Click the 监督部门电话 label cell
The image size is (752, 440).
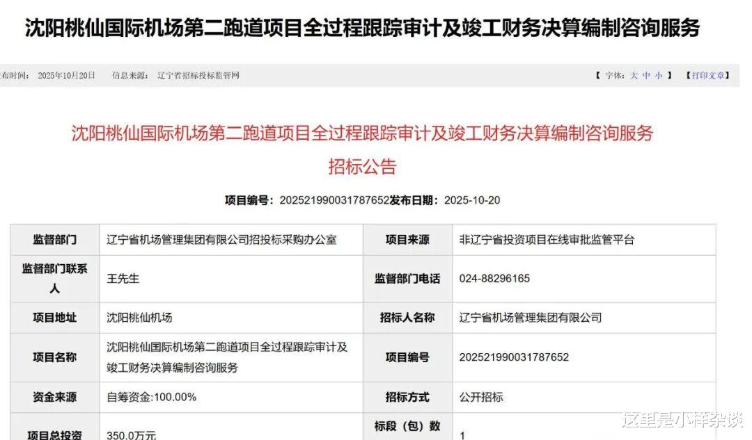coord(407,279)
